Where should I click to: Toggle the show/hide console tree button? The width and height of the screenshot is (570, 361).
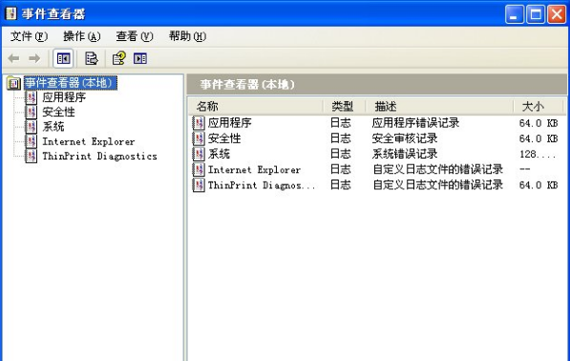(x=63, y=58)
